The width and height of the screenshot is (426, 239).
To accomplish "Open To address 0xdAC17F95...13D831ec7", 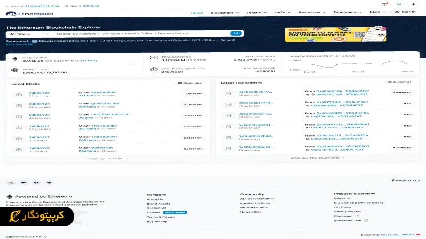I will [338, 127].
